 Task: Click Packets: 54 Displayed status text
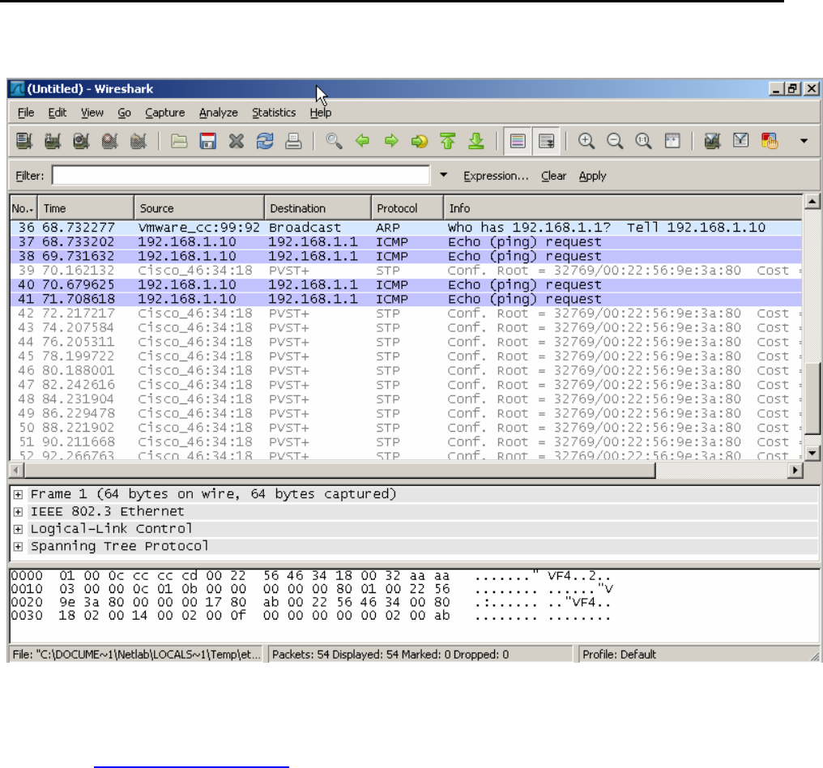tap(390, 655)
